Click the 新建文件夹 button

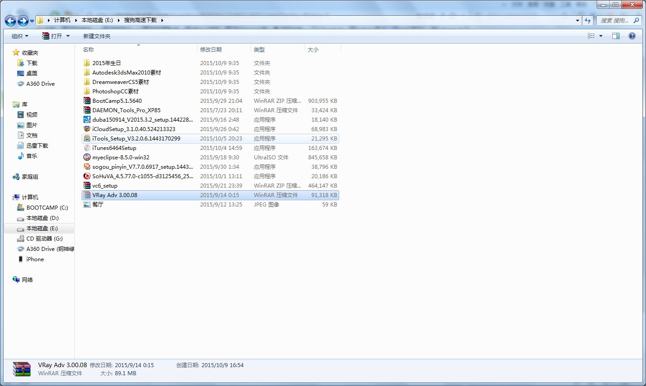coord(97,36)
